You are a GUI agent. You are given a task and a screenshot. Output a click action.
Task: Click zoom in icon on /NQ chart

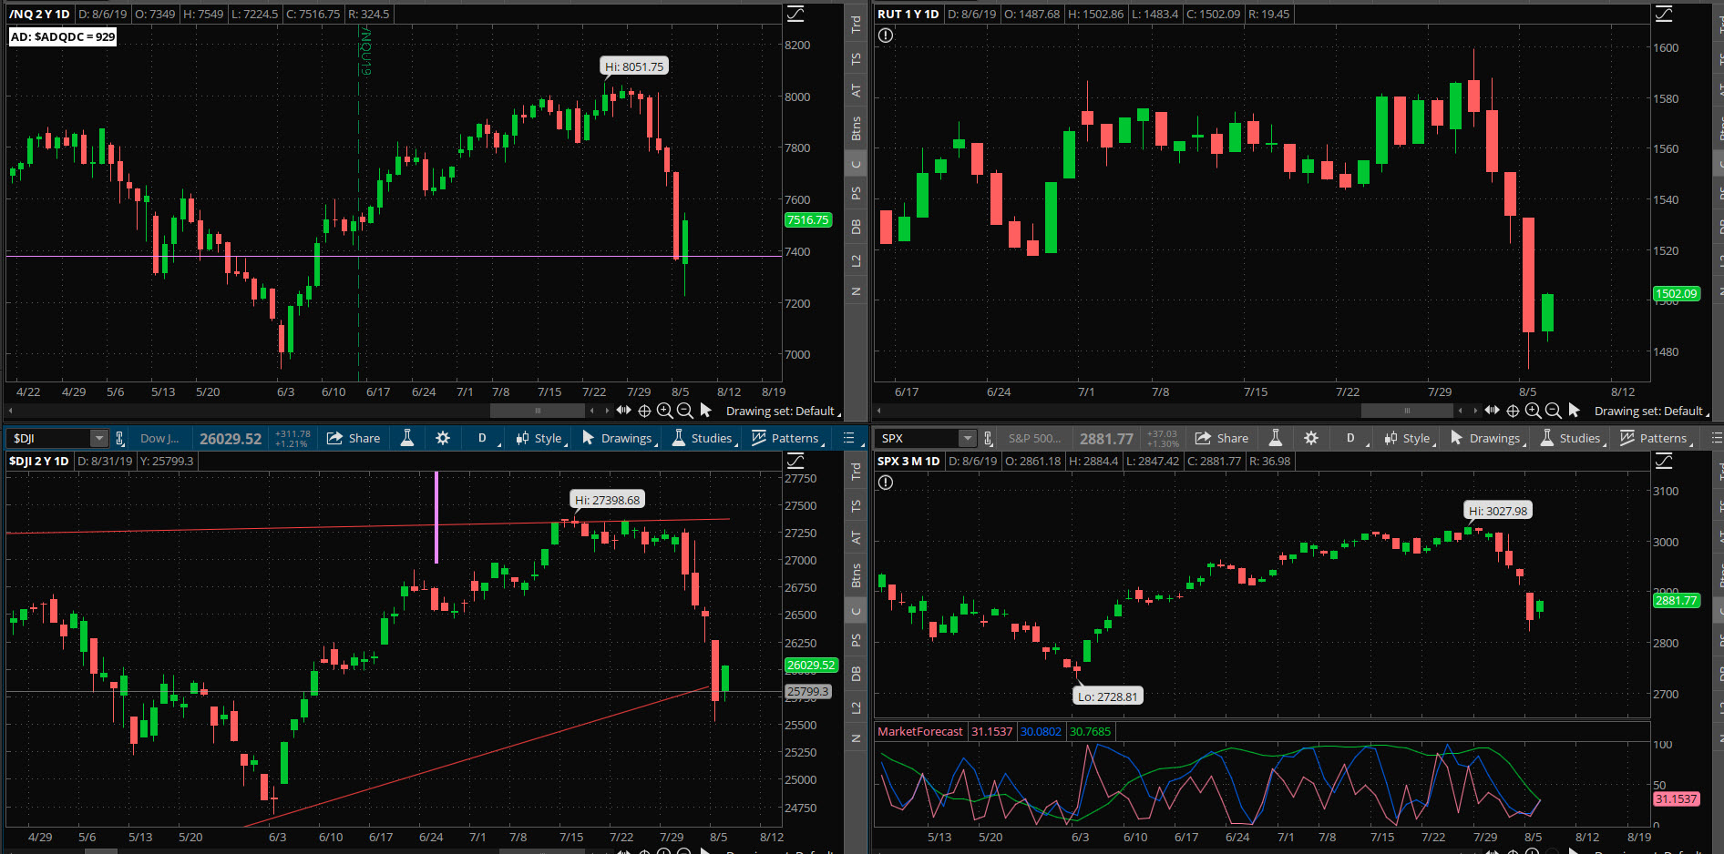tap(664, 411)
